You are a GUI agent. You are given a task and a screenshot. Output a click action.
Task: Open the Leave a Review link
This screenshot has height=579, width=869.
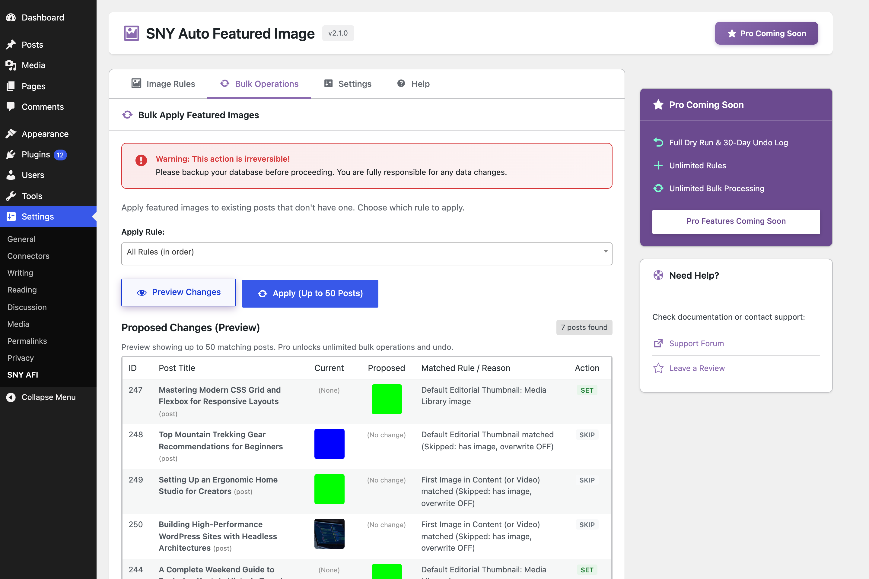click(697, 368)
